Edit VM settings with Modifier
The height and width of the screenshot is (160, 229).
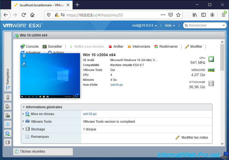pyautogui.click(x=193, y=47)
